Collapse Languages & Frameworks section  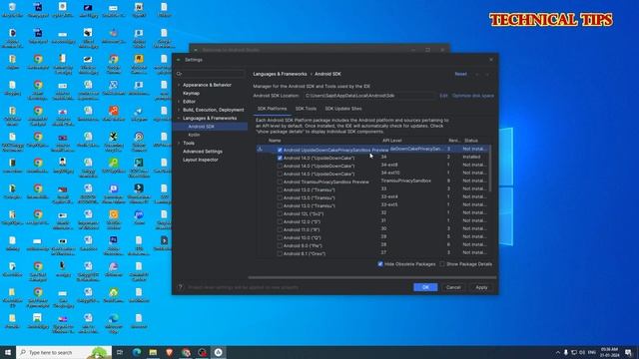coord(179,118)
